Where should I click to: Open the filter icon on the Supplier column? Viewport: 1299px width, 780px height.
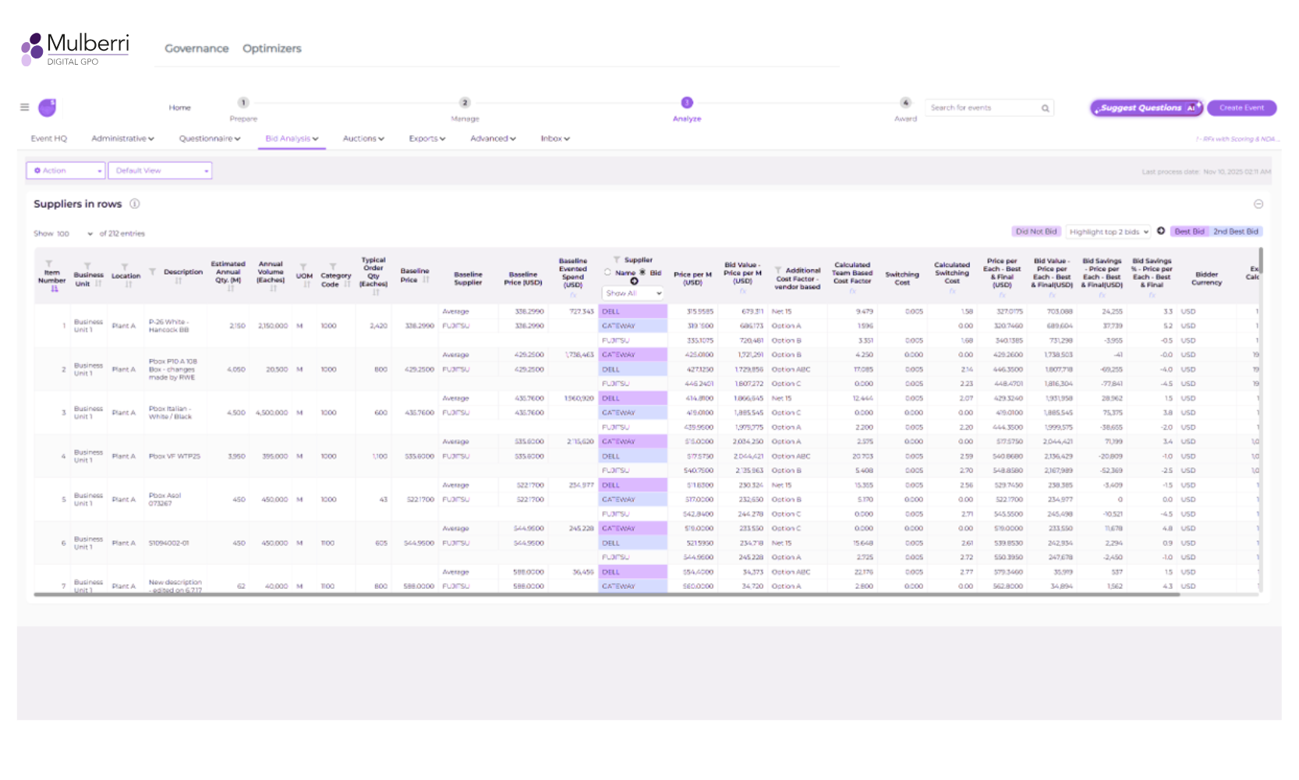[617, 258]
